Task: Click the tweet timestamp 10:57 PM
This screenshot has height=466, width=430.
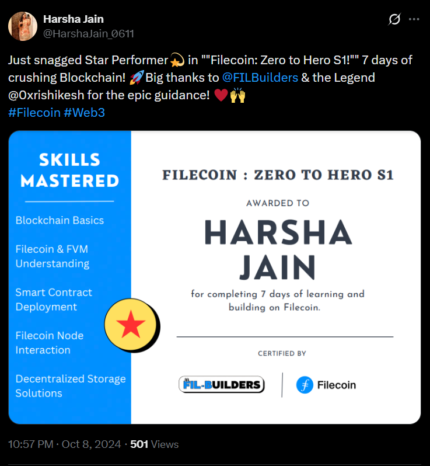Action: [x=31, y=444]
